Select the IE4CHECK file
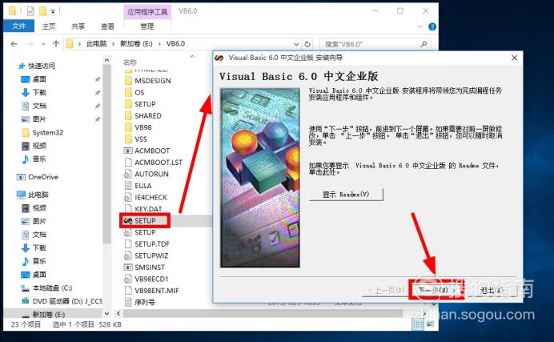The height and width of the screenshot is (342, 554). click(x=151, y=198)
